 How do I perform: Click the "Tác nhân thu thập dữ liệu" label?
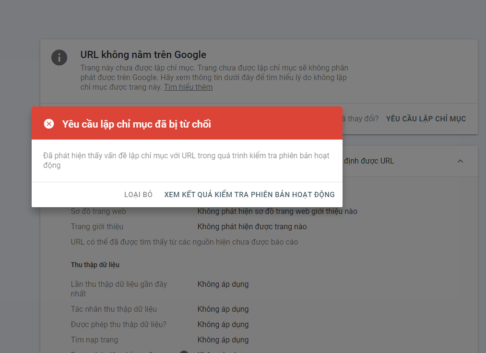point(114,309)
